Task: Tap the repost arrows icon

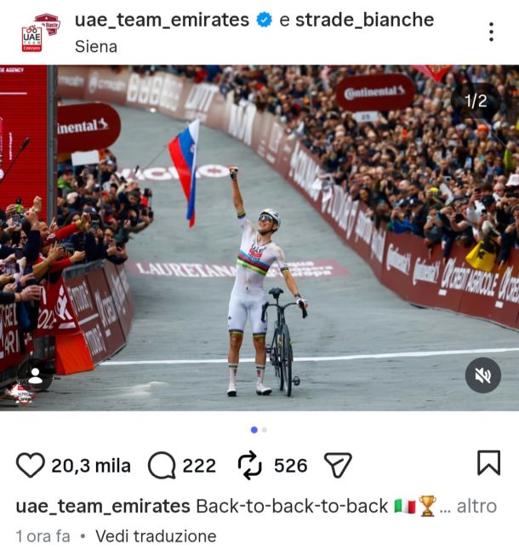Action: (x=249, y=465)
